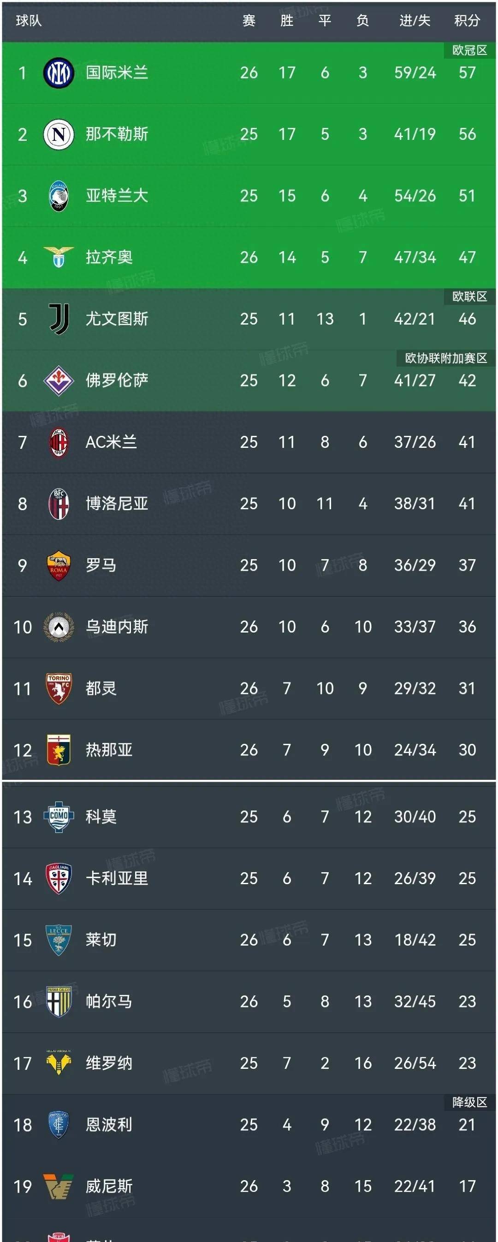
Task: Click the Napoli club crest
Action: click(59, 134)
